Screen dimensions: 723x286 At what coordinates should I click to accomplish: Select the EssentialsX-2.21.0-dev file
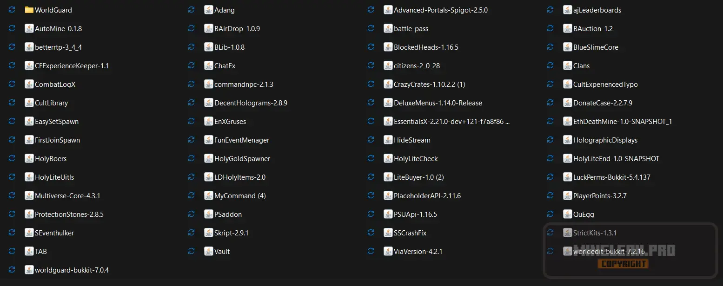[x=451, y=121]
